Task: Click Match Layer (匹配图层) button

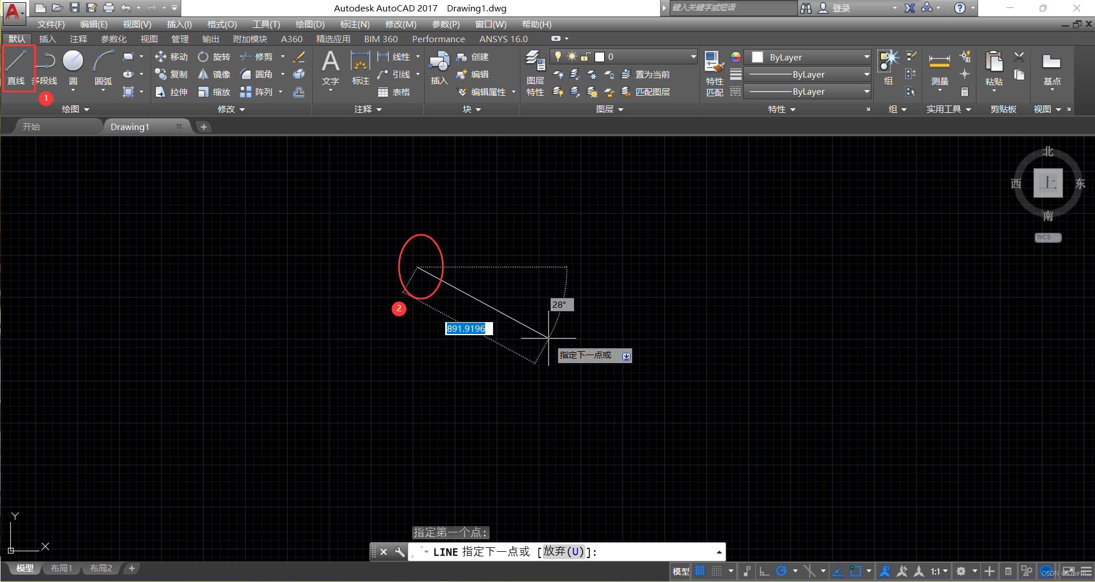Action: 645,92
